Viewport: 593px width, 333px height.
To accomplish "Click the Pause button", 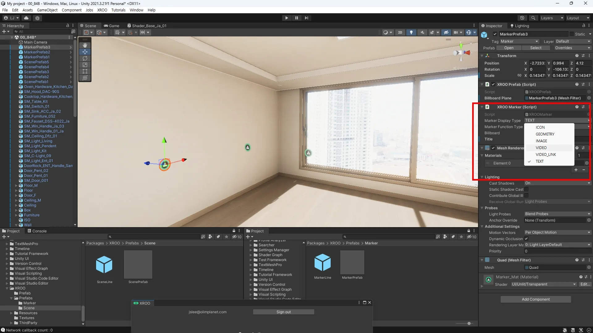I will pyautogui.click(x=296, y=18).
